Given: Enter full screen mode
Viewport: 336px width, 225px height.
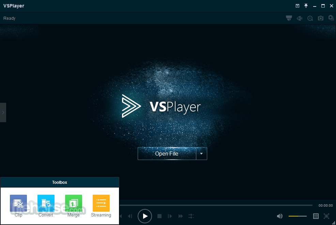Looking at the screenshot, I should point(326,216).
